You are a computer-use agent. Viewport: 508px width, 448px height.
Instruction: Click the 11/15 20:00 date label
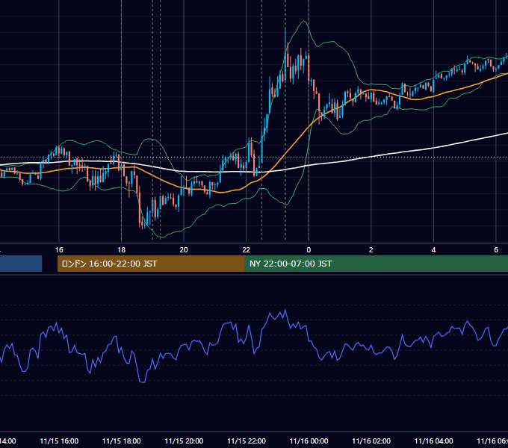(184, 441)
